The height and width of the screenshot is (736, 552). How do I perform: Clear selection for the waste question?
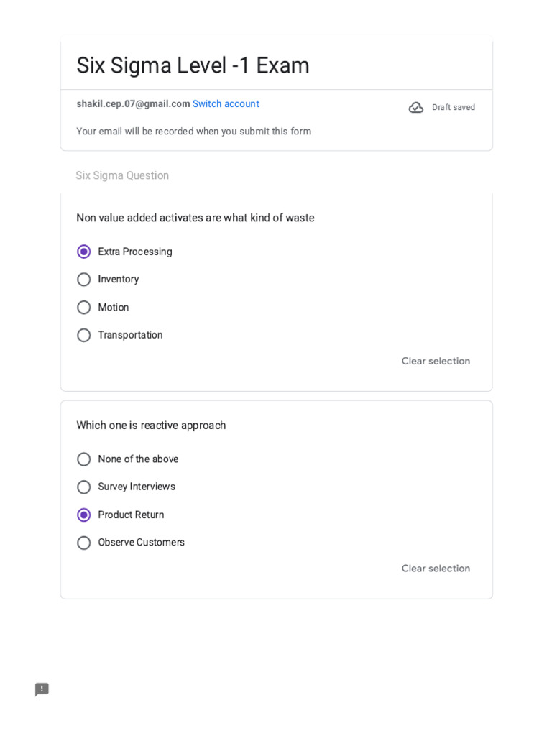click(436, 361)
